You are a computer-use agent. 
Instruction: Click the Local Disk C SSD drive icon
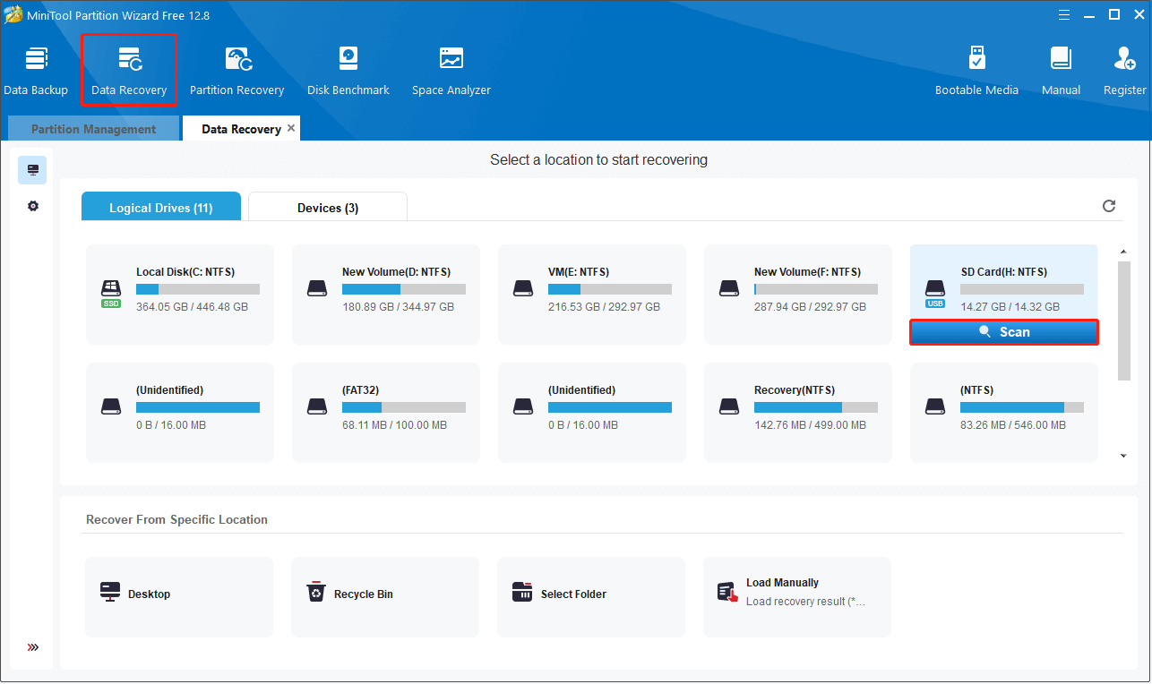(111, 293)
